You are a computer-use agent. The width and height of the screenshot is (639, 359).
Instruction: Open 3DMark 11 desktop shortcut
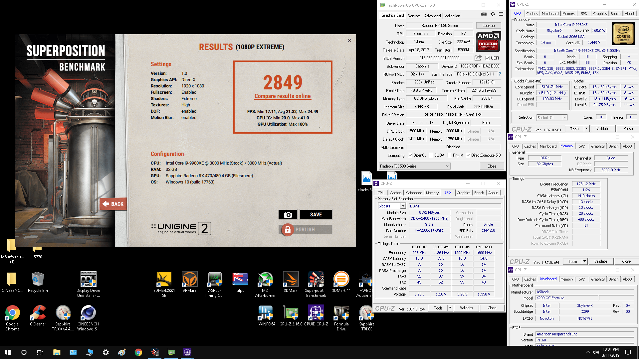(341, 282)
